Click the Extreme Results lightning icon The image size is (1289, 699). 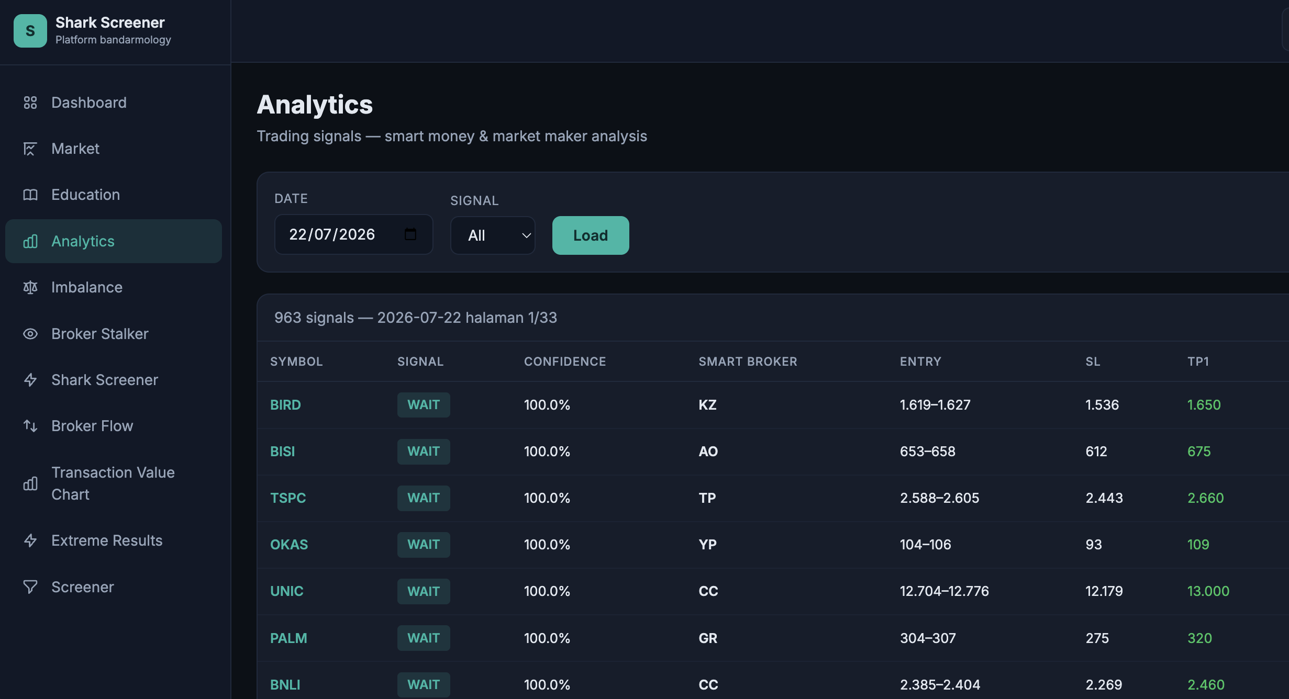(x=30, y=540)
